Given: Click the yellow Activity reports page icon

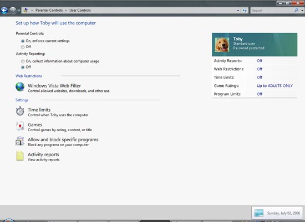Looking at the screenshot, I should pyautogui.click(x=20, y=156).
